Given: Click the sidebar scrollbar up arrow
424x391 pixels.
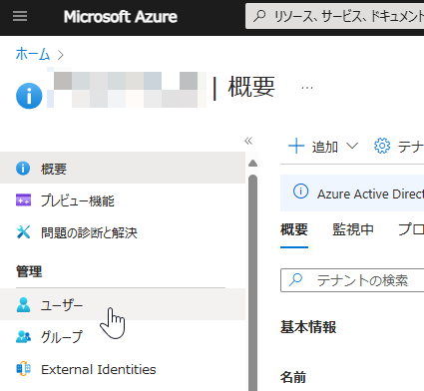Looking at the screenshot, I should coord(253,163).
